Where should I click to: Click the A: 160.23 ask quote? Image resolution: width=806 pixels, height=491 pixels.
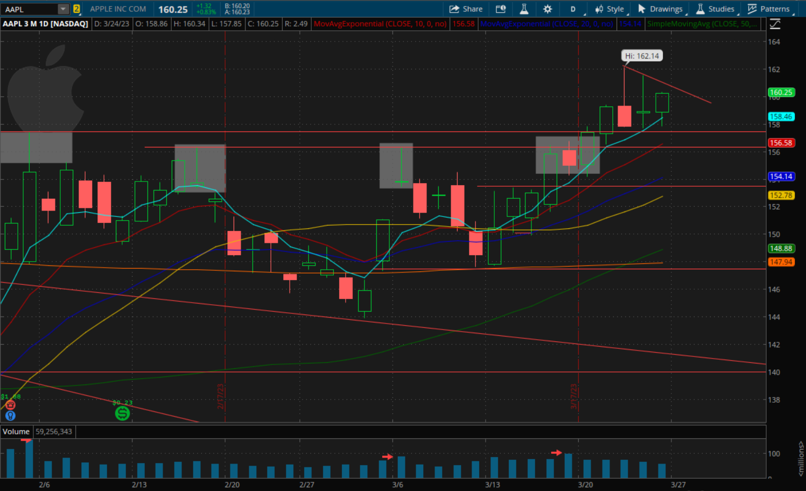pos(237,12)
